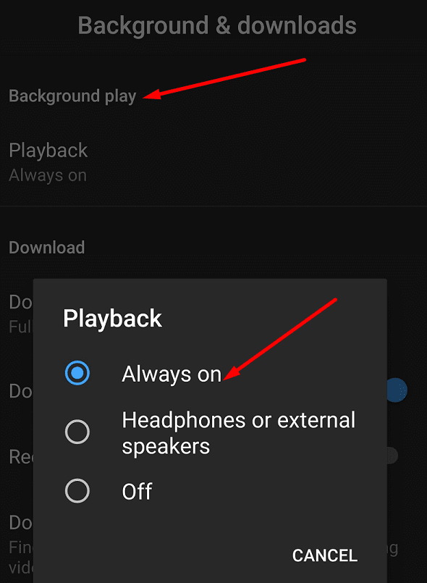
Task: Toggle the grey switch at the dialog's right edge
Action: coord(392,456)
